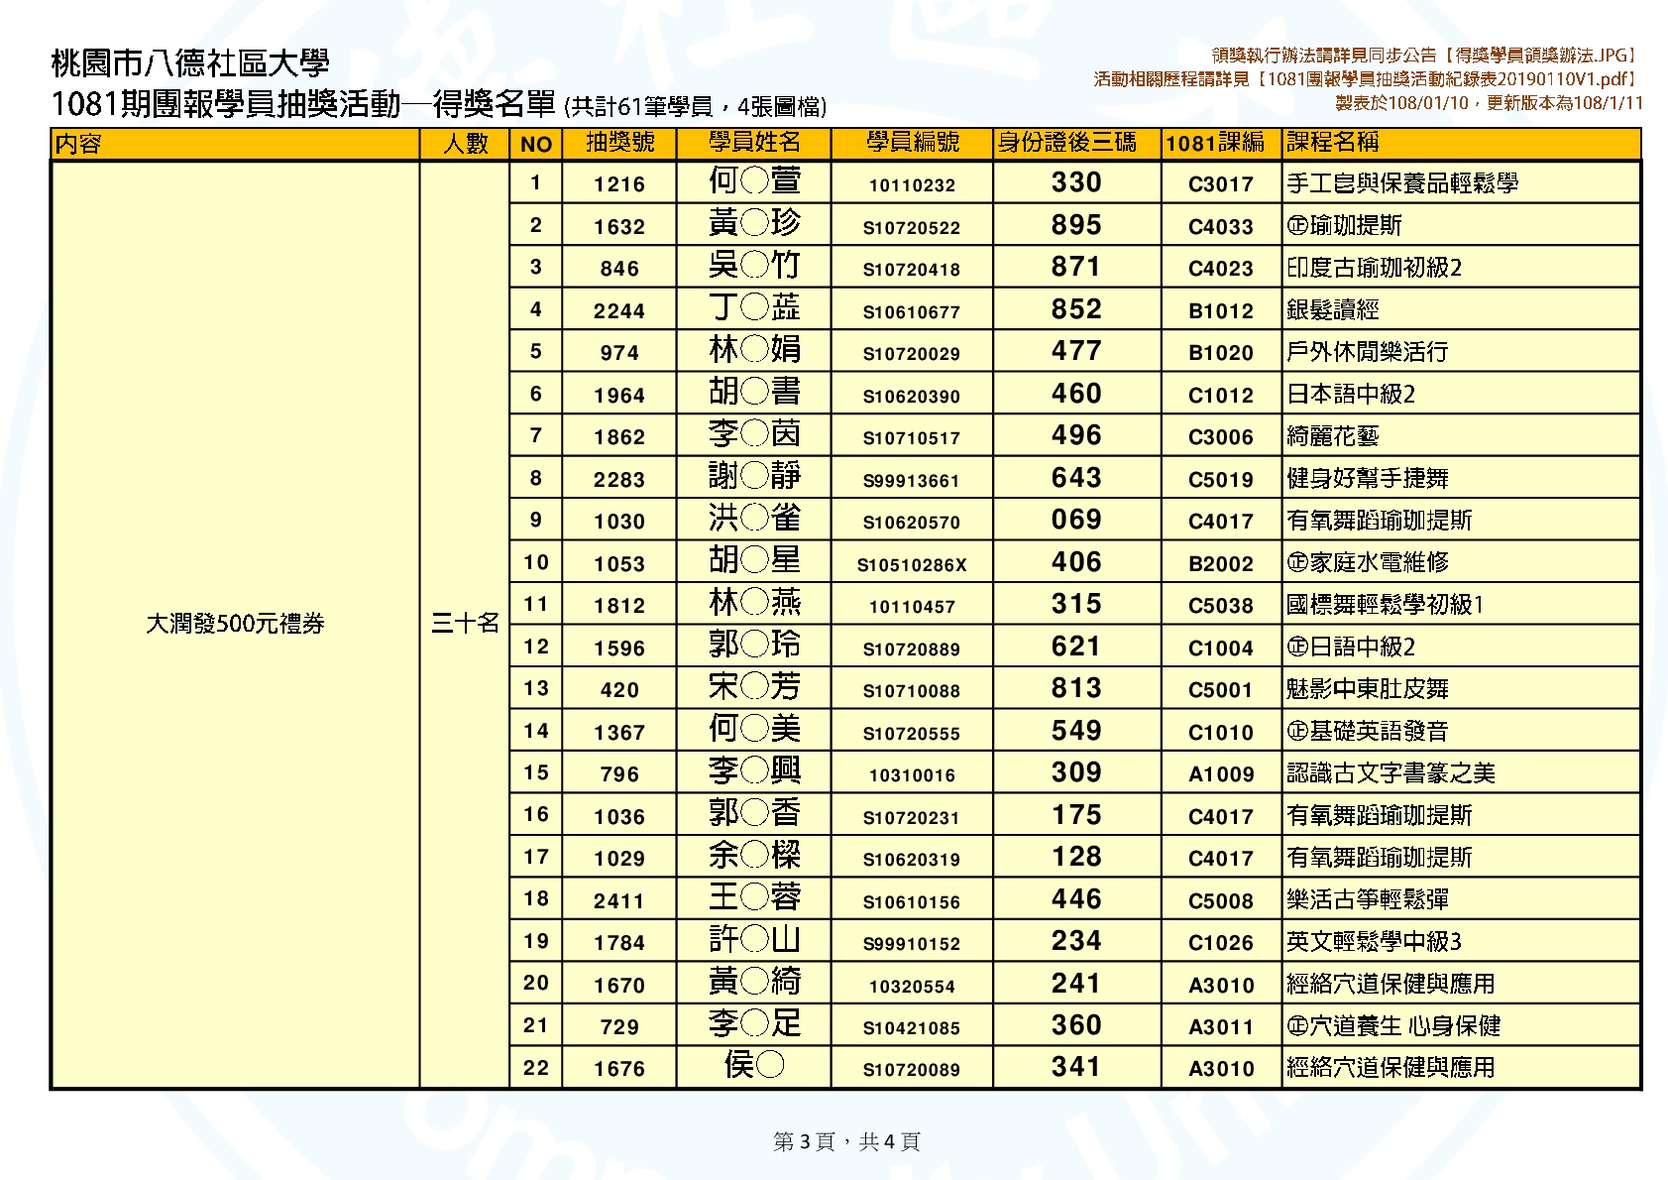This screenshot has width=1668, height=1180.
Task: Click the circled 正 mark before 基礎英語發音
Action: 1297,732
